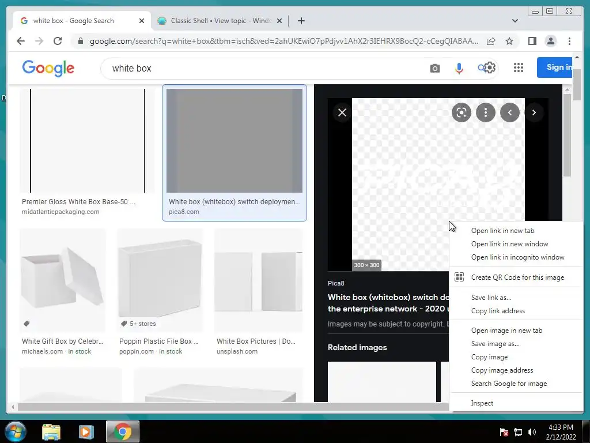Open White Box Pictures unsplash thumbnail

pyautogui.click(x=259, y=281)
